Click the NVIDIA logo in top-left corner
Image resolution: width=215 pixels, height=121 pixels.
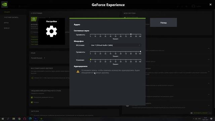(4, 4)
